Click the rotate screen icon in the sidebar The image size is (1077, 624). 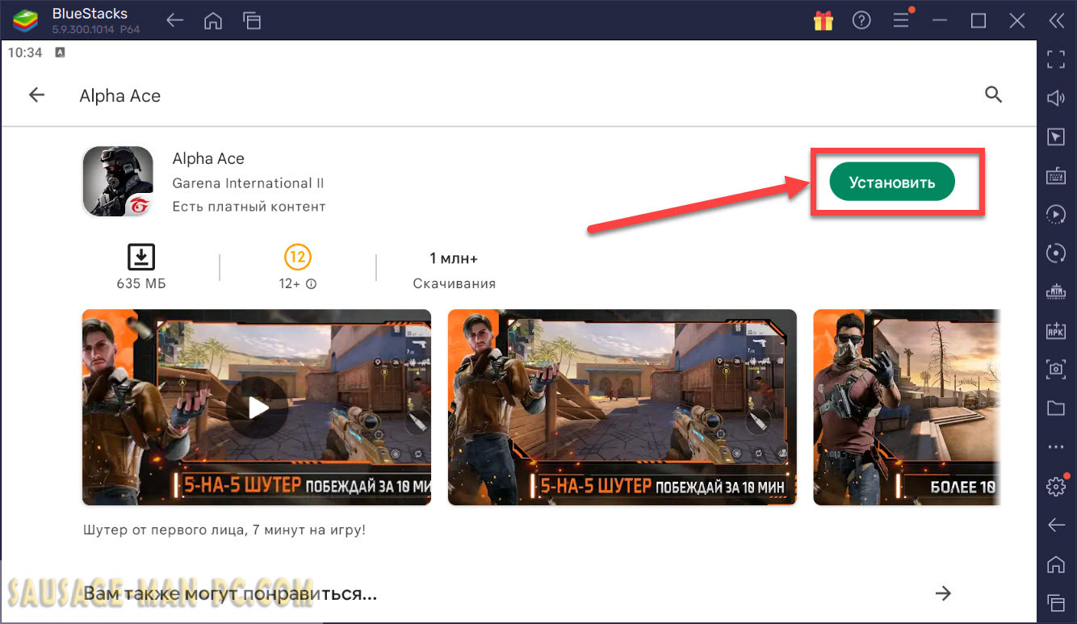point(1056,253)
